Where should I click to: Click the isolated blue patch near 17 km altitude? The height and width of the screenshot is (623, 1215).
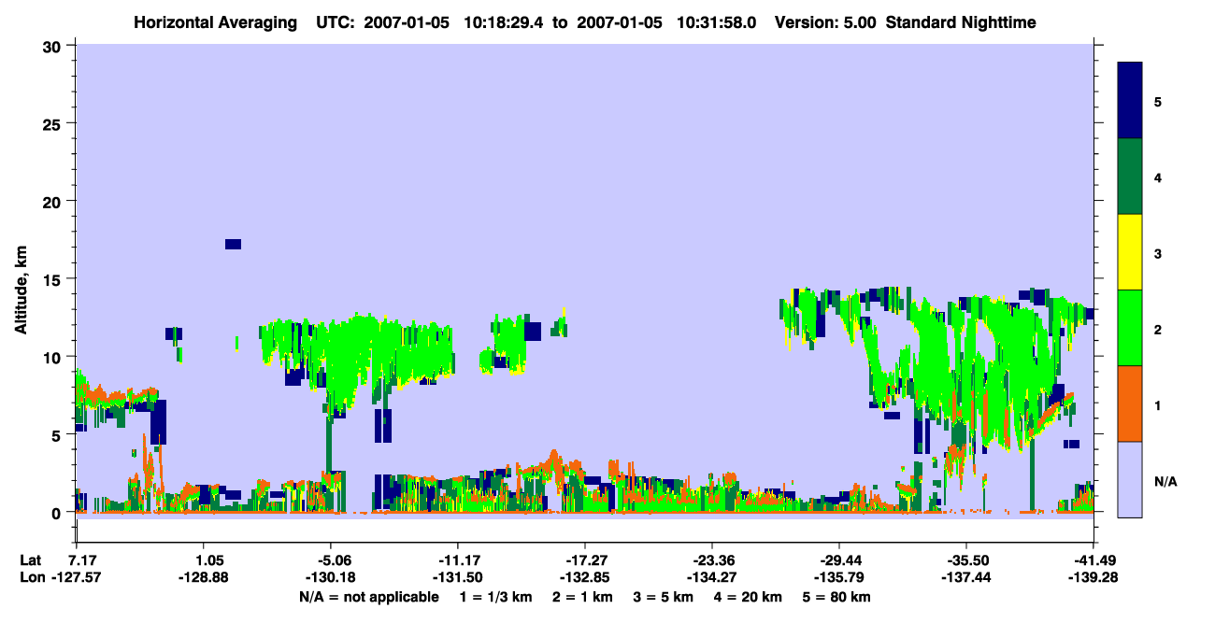point(233,245)
